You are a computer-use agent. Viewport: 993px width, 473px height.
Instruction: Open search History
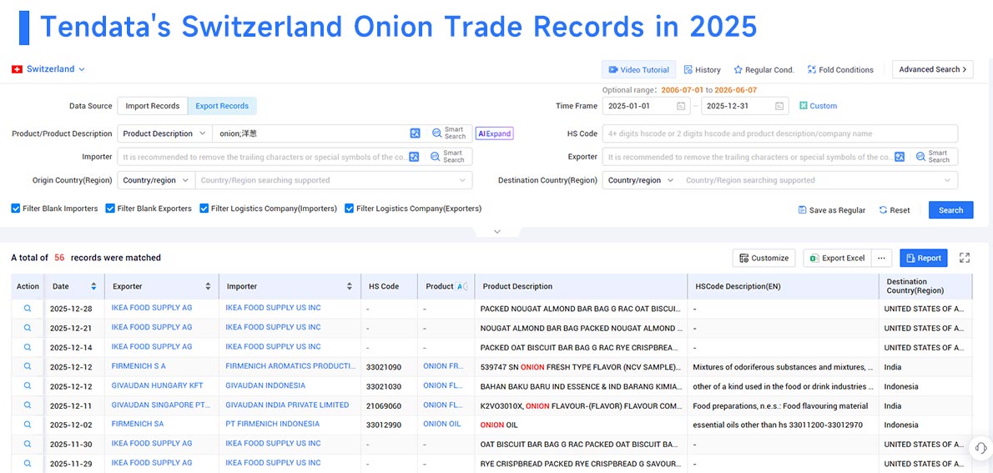[703, 69]
